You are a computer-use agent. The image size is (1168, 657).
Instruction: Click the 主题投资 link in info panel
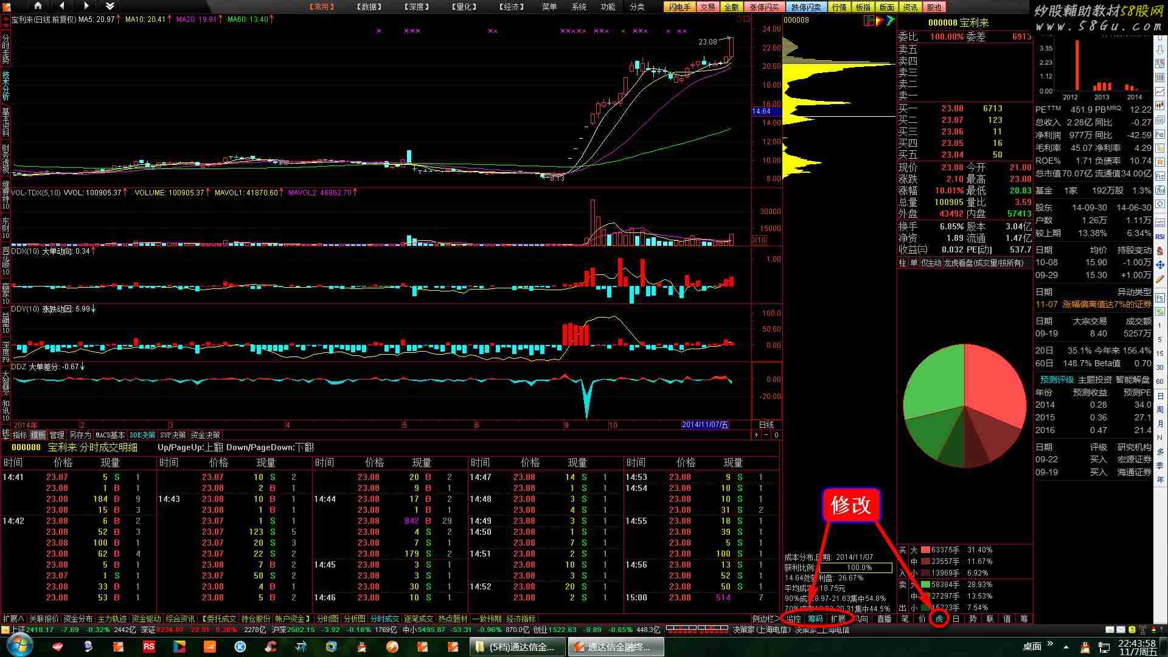pos(1094,380)
